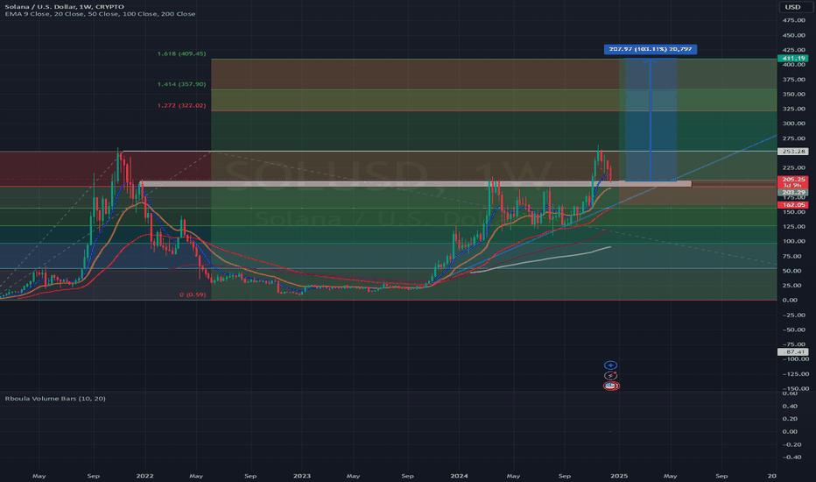The height and width of the screenshot is (482, 816).
Task: Click the 2024 label on time axis
Action: tap(459, 476)
